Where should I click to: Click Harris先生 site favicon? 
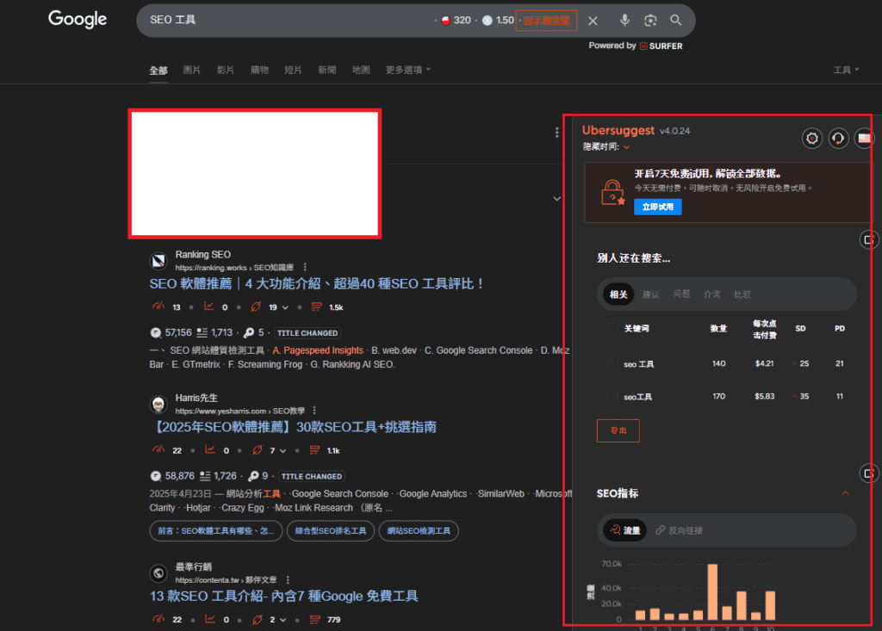[x=158, y=404]
